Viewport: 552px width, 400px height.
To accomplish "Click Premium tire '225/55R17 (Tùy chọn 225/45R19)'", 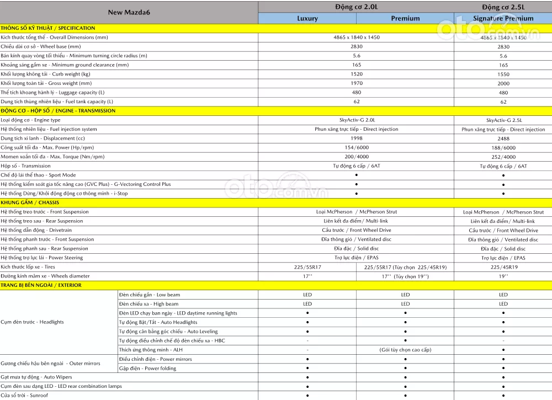I will pyautogui.click(x=405, y=267).
